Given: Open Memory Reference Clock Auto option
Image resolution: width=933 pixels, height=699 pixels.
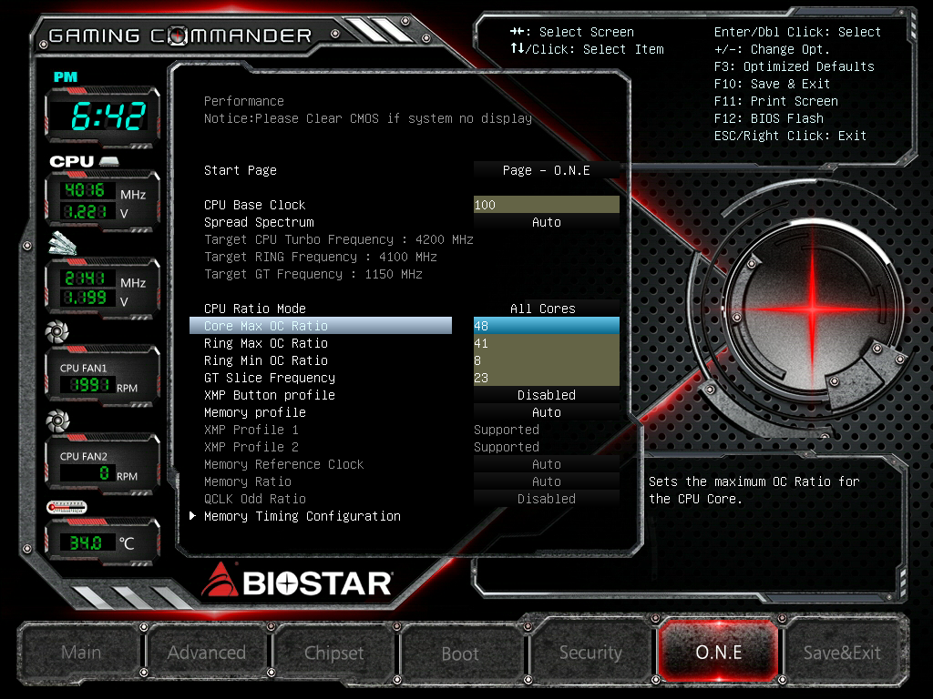Looking at the screenshot, I should click(547, 463).
